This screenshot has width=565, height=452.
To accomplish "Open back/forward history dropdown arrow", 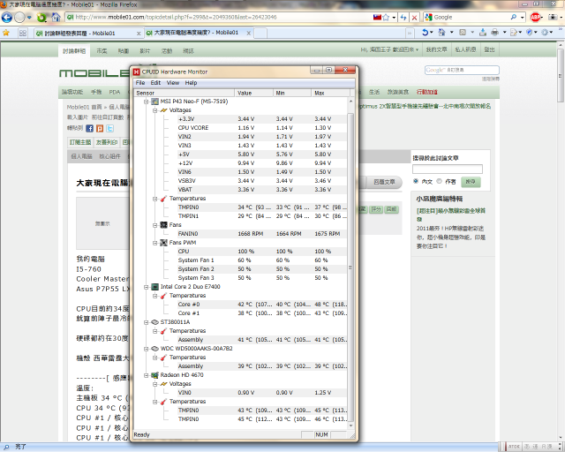I will [29, 17].
